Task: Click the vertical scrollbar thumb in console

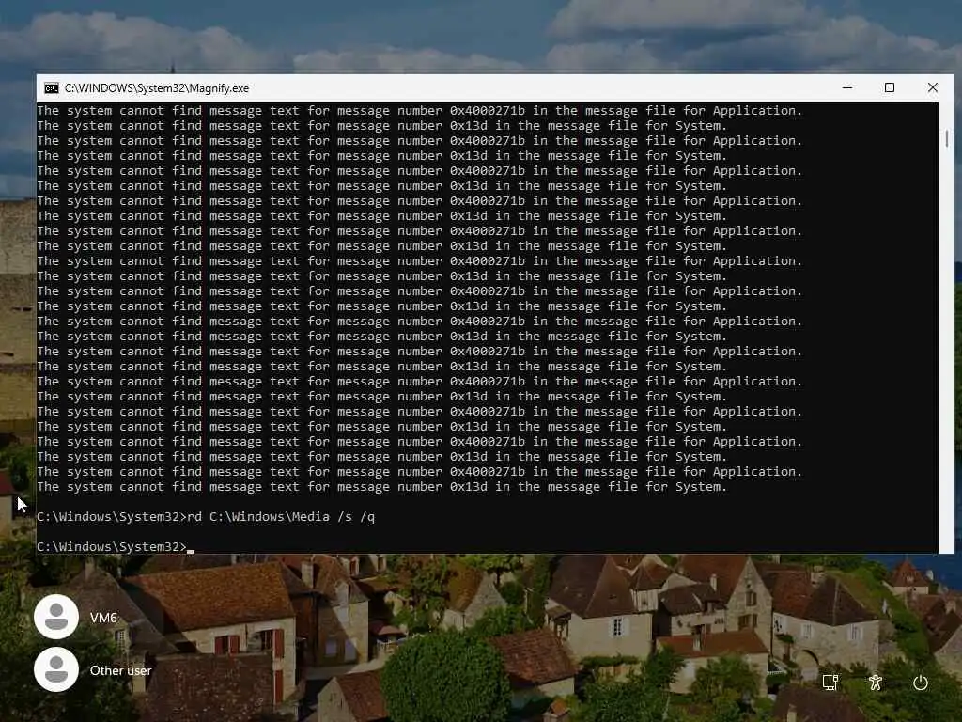Action: point(947,139)
